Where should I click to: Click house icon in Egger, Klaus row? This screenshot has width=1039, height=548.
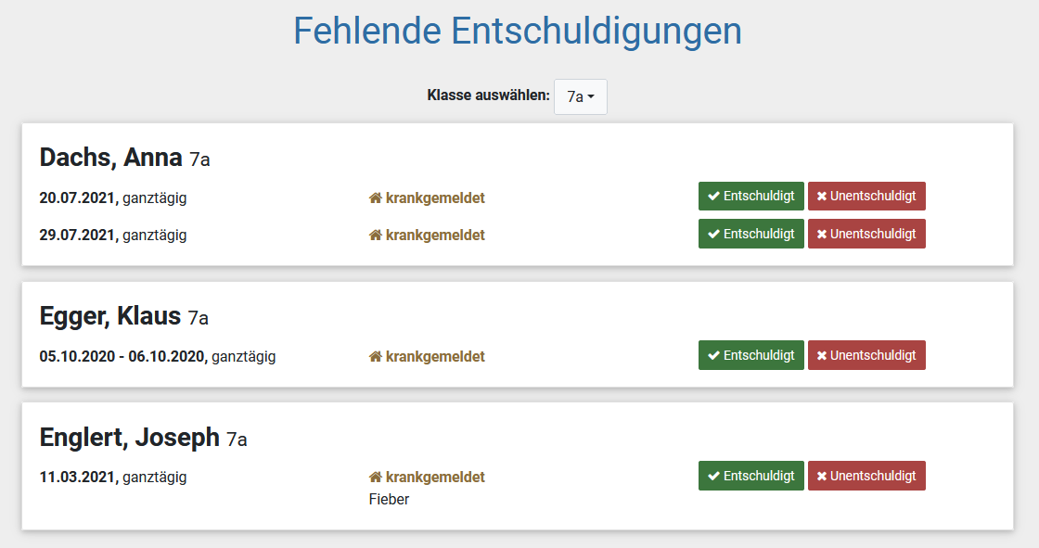point(376,356)
